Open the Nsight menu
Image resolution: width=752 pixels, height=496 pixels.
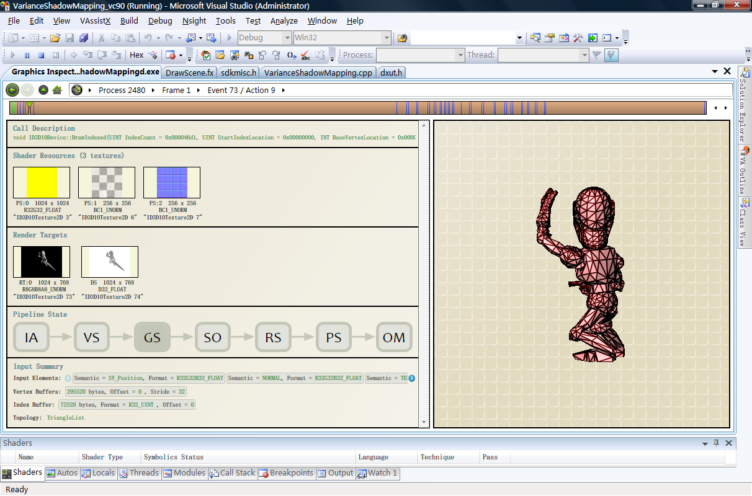[x=194, y=20]
